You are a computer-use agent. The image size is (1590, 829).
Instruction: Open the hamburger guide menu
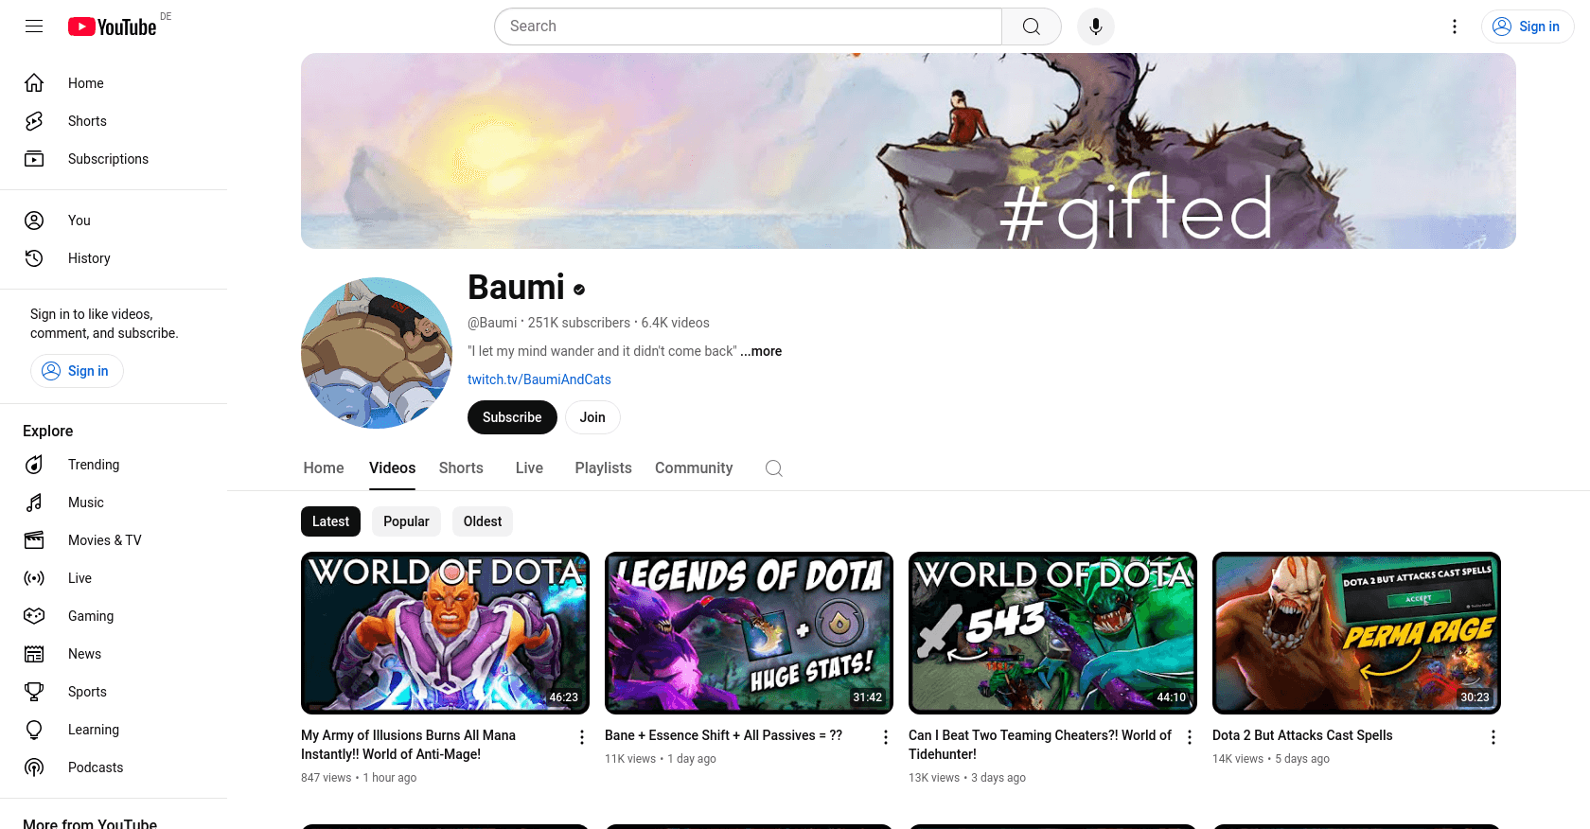[x=34, y=26]
